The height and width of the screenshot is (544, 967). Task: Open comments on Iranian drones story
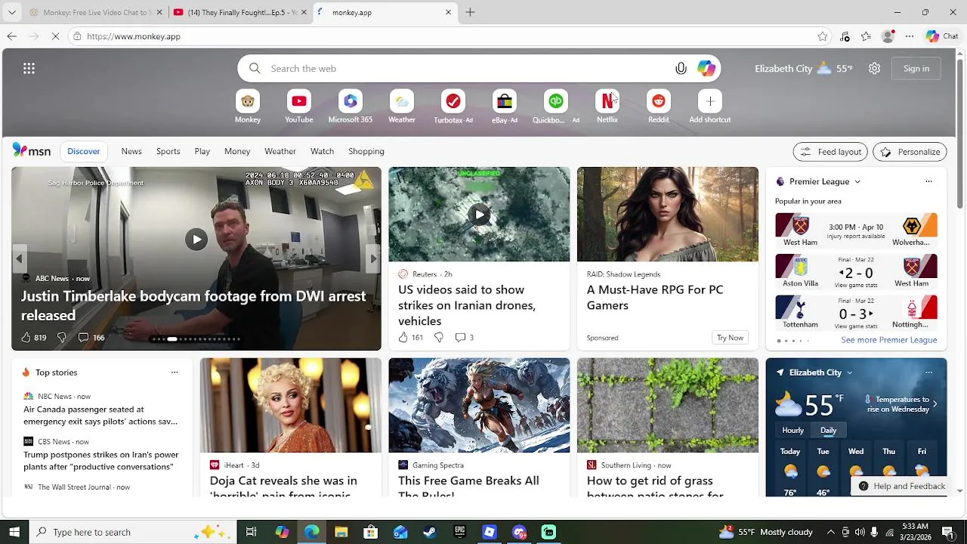[x=460, y=338]
